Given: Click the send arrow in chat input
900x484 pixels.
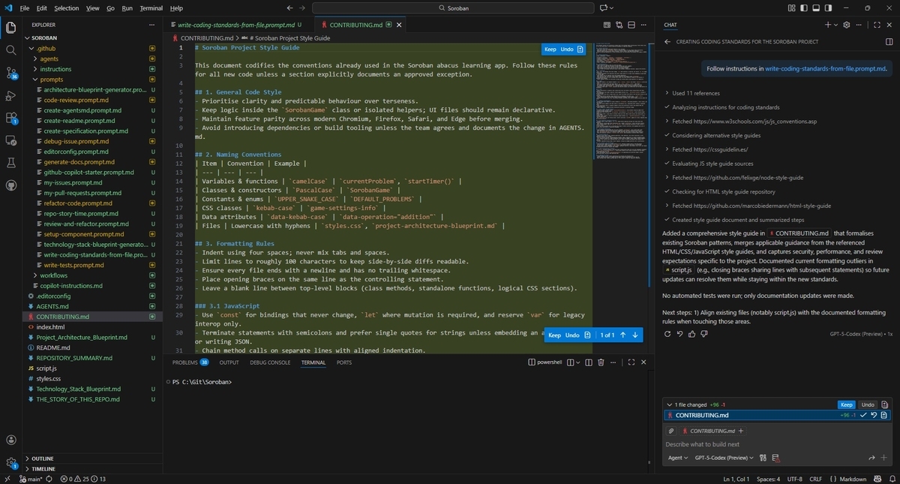Looking at the screenshot, I should point(872,458).
